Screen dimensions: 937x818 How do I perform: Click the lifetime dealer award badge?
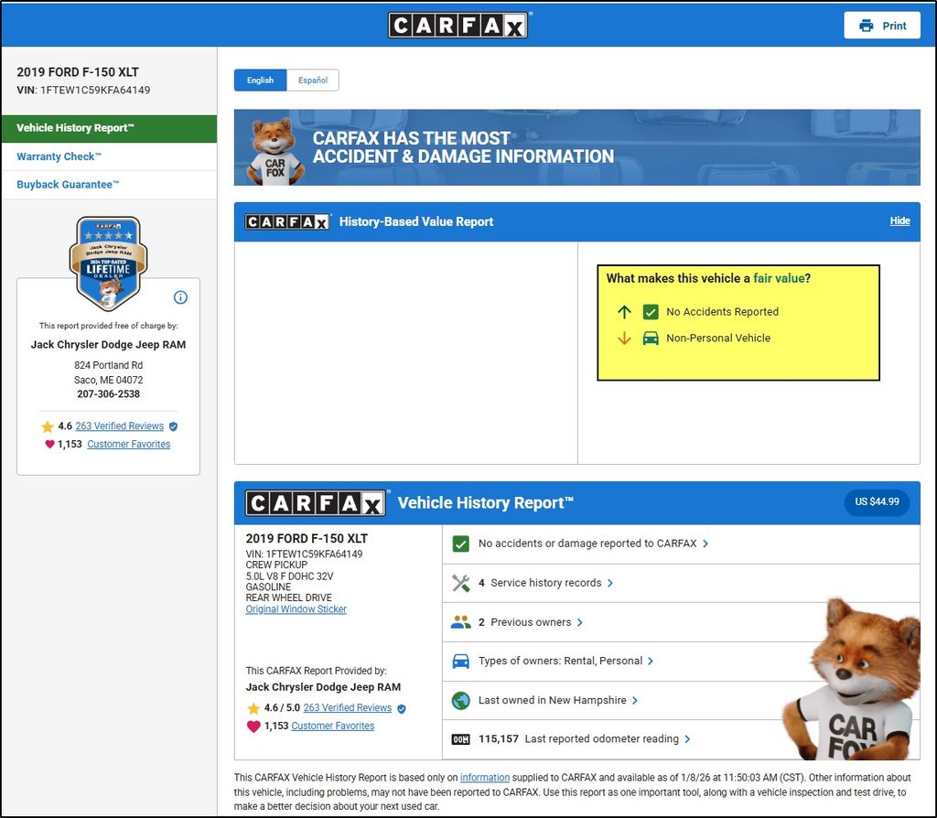pyautogui.click(x=109, y=263)
